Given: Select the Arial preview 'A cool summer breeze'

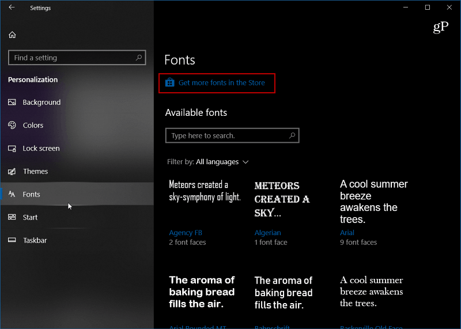Looking at the screenshot, I should click(373, 202).
